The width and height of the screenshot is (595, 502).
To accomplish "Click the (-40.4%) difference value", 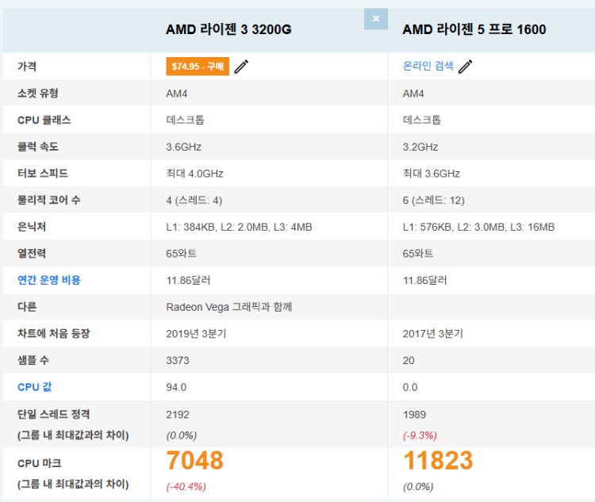I will 186,486.
